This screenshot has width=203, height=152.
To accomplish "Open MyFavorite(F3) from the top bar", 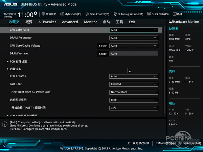I will (71, 14).
